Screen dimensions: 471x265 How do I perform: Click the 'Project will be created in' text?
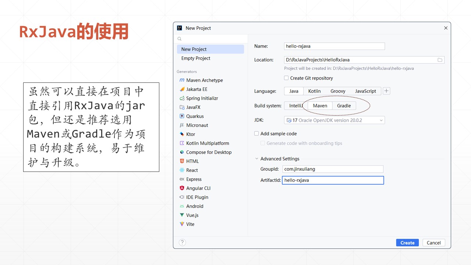[x=349, y=68]
